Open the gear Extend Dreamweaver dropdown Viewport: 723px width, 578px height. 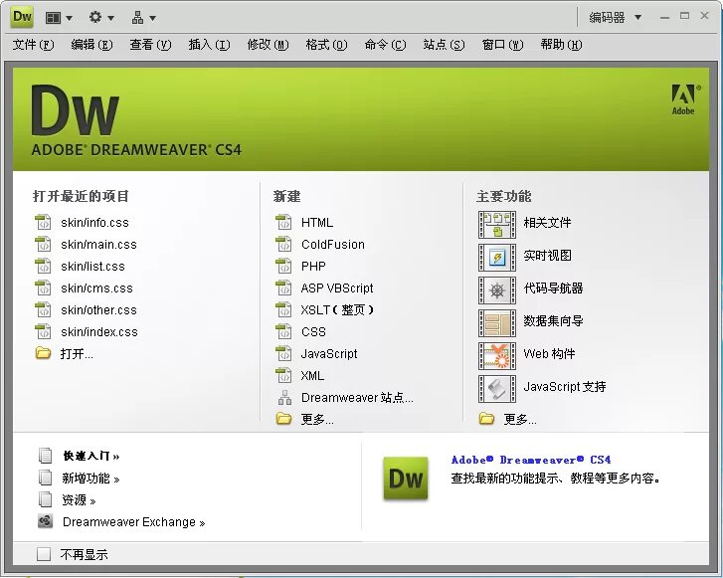101,18
